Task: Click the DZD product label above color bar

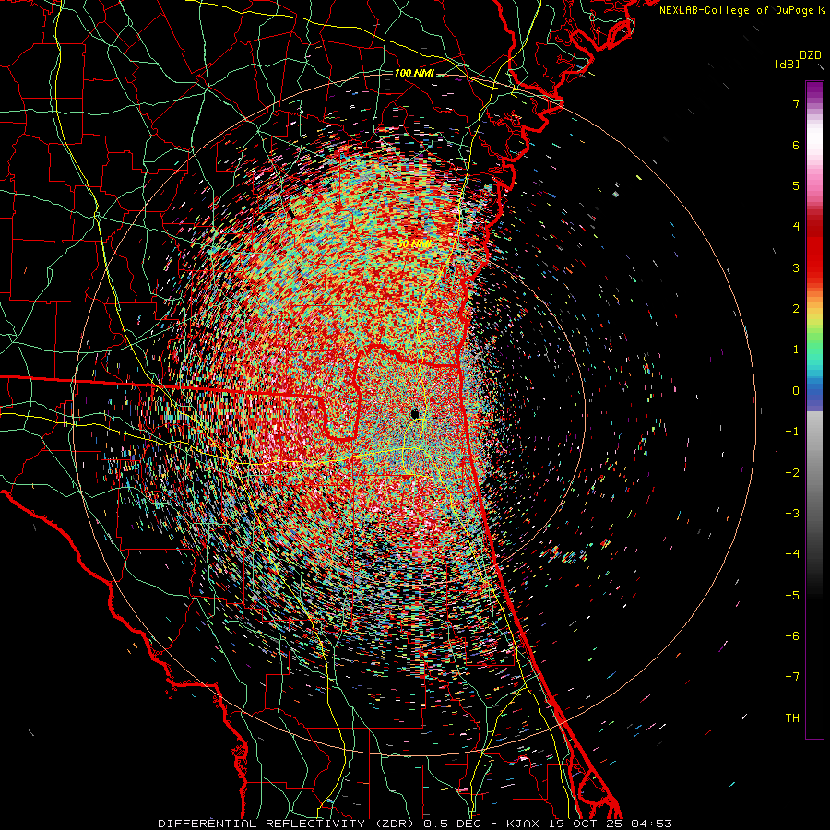Action: [x=811, y=55]
